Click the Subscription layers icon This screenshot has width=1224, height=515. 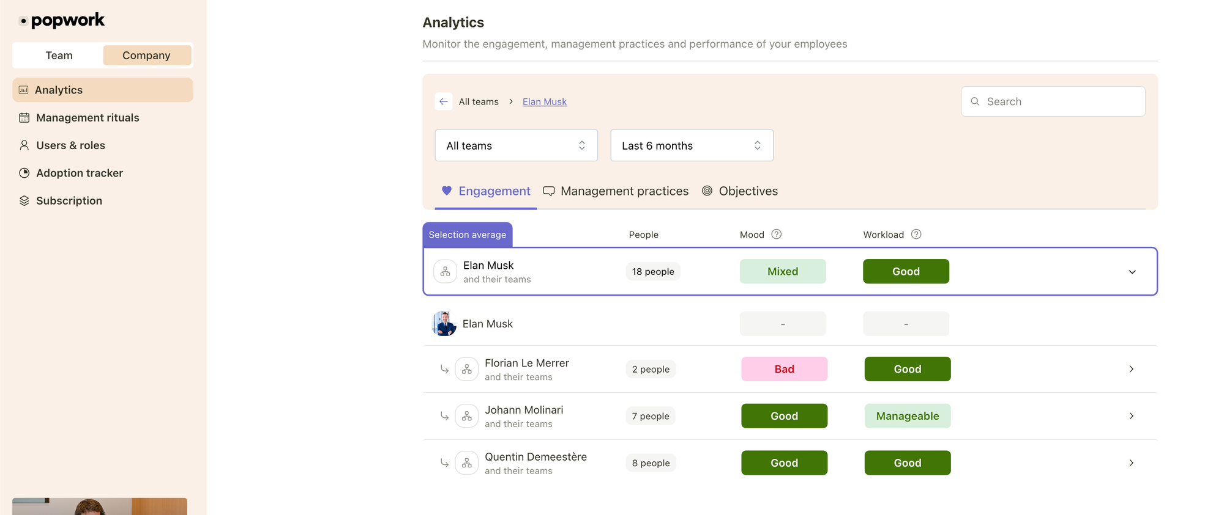click(24, 200)
